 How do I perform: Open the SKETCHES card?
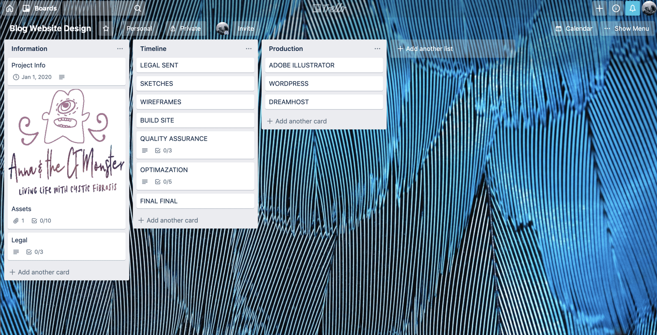click(195, 84)
